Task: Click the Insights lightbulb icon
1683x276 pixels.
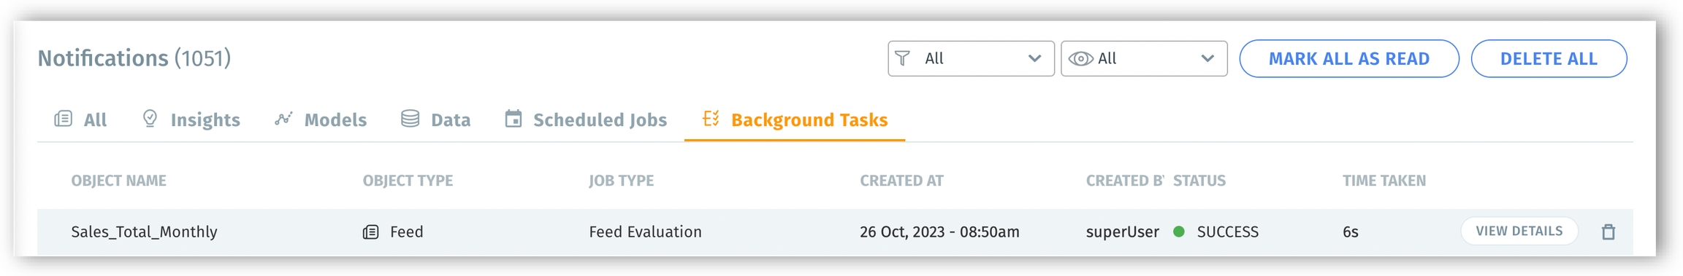Action: tap(150, 119)
